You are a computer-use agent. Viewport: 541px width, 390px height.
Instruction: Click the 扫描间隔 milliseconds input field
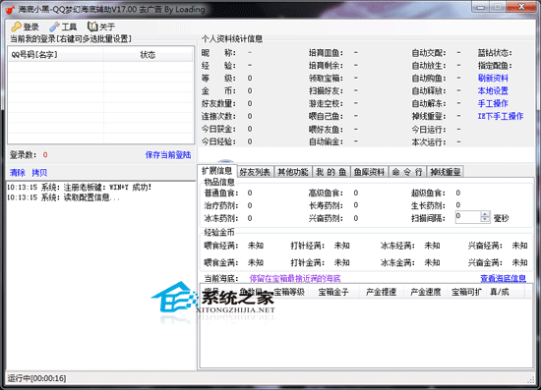pos(467,217)
